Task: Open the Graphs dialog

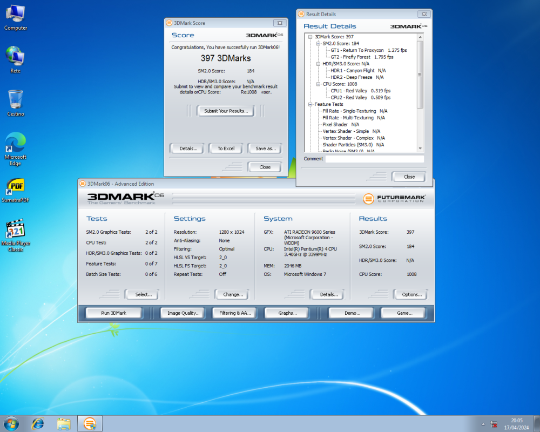Action: pos(286,312)
